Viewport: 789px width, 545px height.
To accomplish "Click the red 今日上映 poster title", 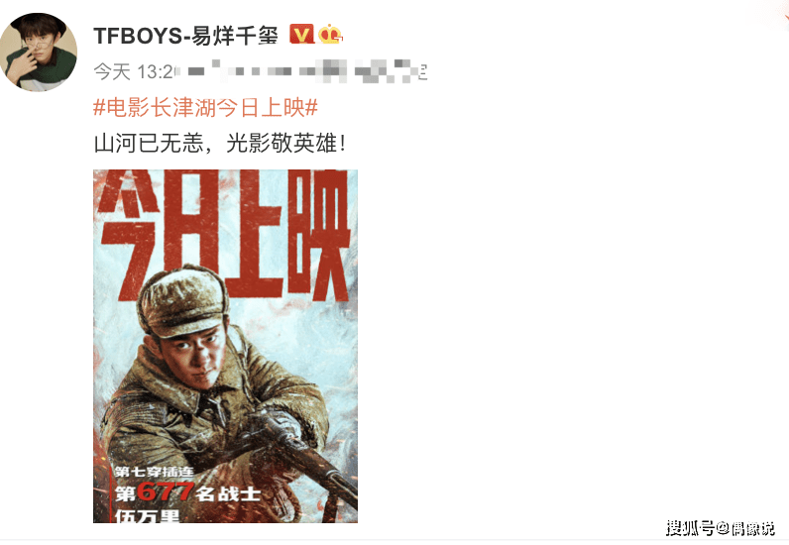I will point(225,234).
